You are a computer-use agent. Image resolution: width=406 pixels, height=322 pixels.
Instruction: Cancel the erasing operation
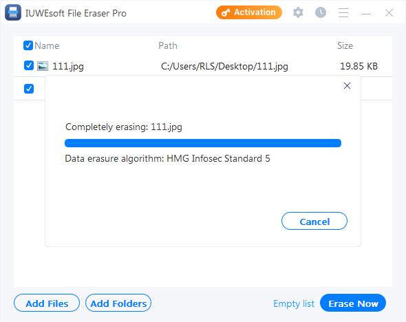[x=314, y=221]
